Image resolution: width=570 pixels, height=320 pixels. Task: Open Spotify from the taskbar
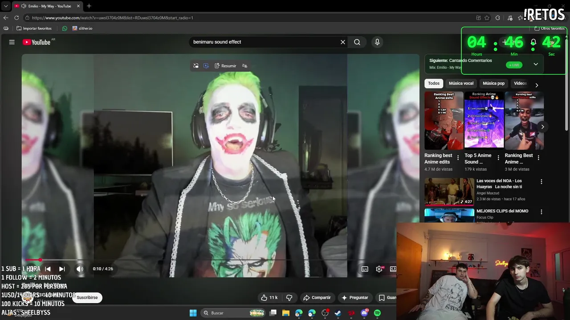click(x=377, y=313)
